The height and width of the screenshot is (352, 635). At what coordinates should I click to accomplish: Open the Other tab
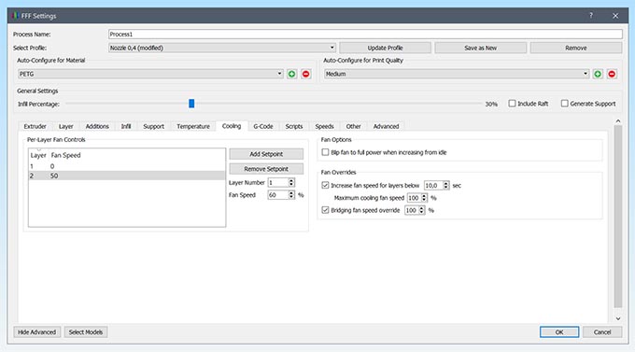point(353,126)
